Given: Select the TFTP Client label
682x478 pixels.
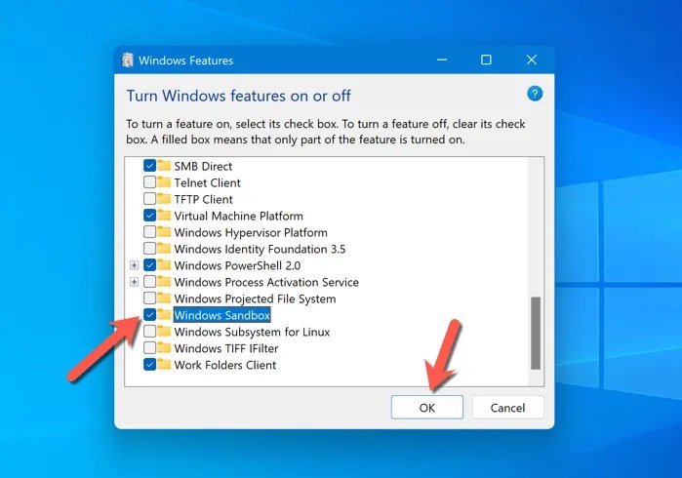Looking at the screenshot, I should [204, 199].
